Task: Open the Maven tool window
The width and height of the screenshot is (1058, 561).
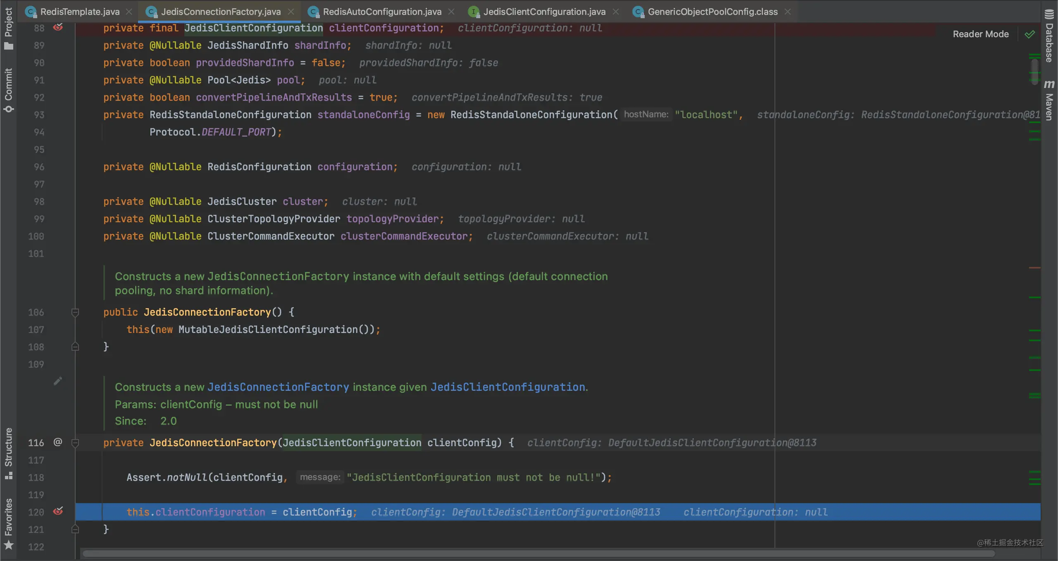Action: point(1049,101)
